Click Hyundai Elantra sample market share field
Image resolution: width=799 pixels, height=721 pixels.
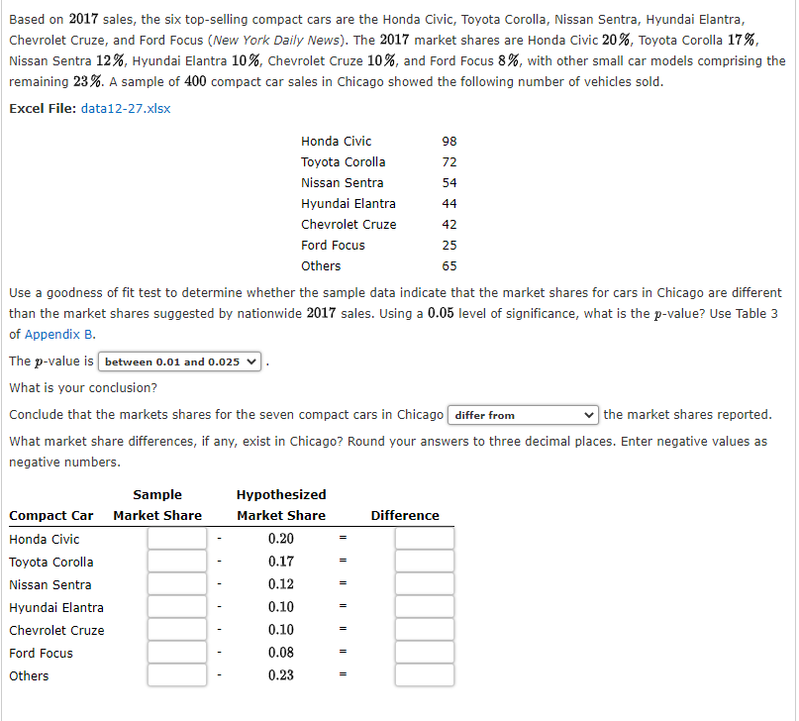pyautogui.click(x=177, y=607)
